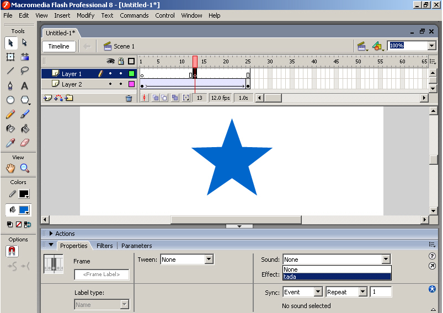Viewport: 443px width, 313px height.
Task: Select the Lasso tool
Action: tap(25, 71)
